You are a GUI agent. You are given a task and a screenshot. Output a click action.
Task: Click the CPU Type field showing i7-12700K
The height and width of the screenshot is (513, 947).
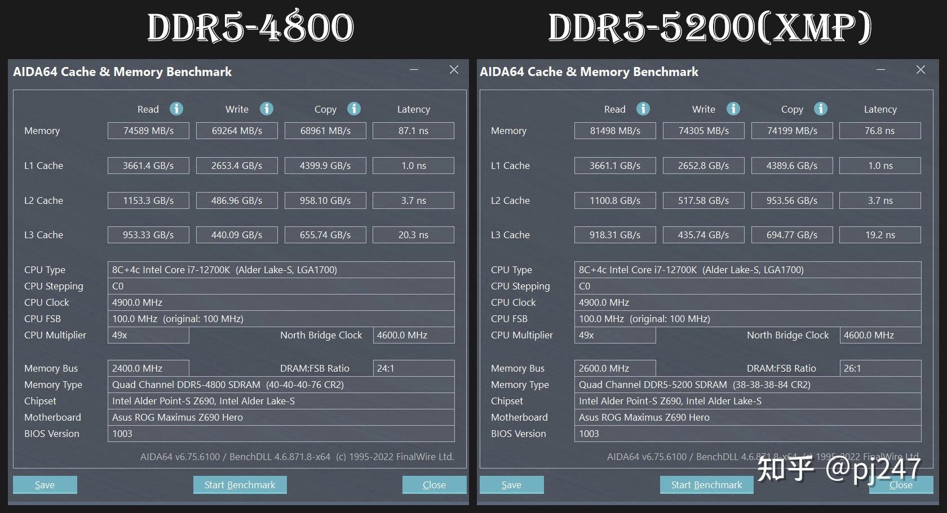281,269
